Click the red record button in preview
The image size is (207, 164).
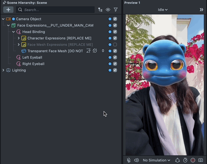193,160
